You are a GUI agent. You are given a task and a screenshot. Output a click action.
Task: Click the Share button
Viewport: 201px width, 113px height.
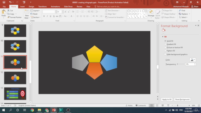195,7
